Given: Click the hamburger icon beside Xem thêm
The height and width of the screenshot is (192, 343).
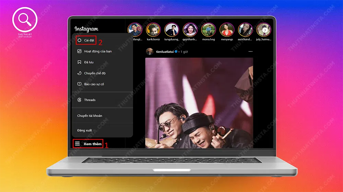Looking at the screenshot, I should pyautogui.click(x=77, y=144).
